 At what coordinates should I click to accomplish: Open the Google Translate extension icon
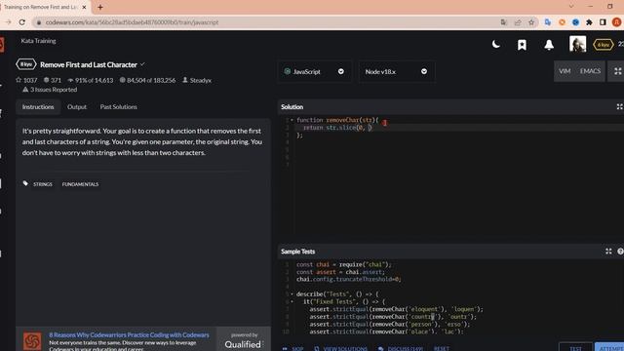(548, 22)
